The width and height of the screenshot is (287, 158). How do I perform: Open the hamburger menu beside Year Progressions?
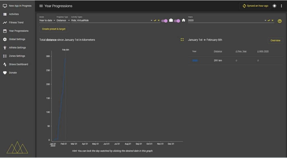(x=41, y=6)
